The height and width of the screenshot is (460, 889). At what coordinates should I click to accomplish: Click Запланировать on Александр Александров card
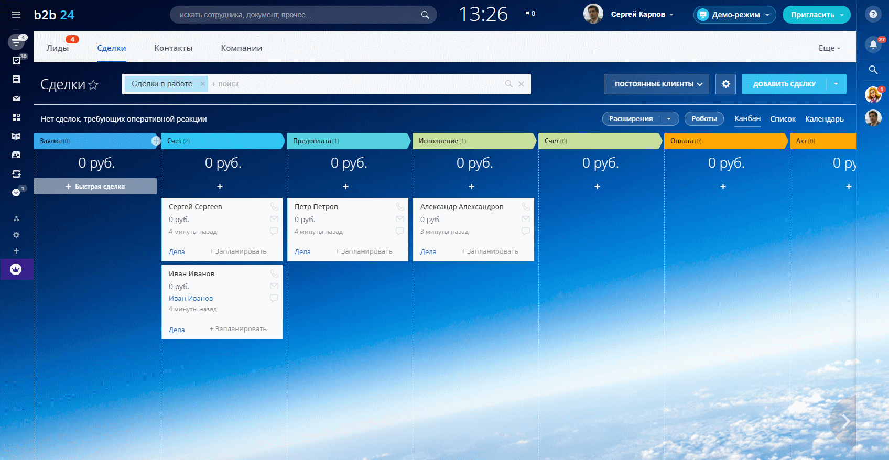tap(490, 251)
